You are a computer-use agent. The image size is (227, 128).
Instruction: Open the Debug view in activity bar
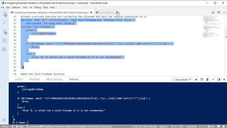tap(4, 40)
